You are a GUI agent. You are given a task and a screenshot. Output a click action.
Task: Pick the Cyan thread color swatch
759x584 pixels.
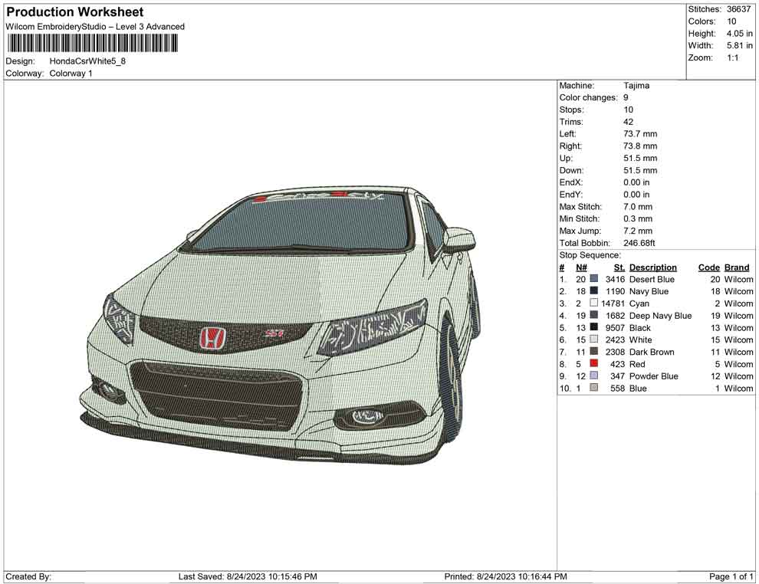(593, 303)
